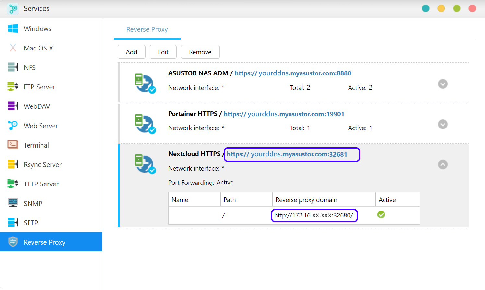Open the Mac OS X section
Image resolution: width=485 pixels, height=290 pixels.
click(51, 48)
